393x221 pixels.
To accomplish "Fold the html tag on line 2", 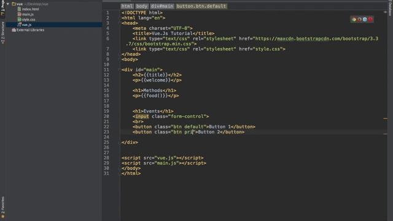I will pyautogui.click(x=119, y=18).
